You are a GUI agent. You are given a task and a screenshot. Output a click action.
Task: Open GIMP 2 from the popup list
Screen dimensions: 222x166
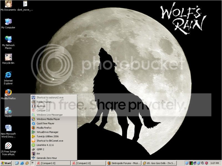[54, 149]
